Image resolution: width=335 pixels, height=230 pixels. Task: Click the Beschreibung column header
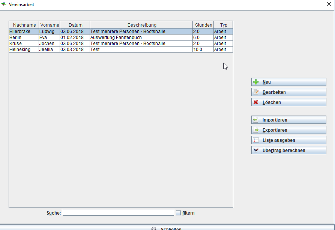tap(141, 25)
